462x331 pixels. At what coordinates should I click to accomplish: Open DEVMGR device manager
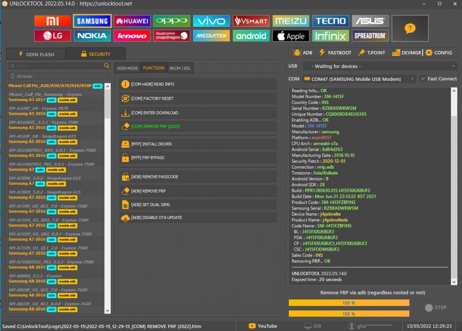(x=407, y=52)
